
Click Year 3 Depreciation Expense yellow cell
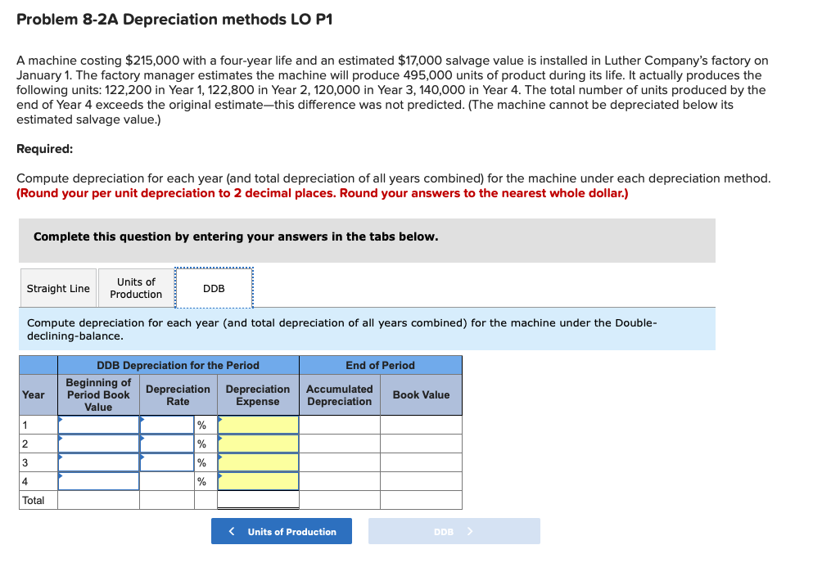(258, 462)
